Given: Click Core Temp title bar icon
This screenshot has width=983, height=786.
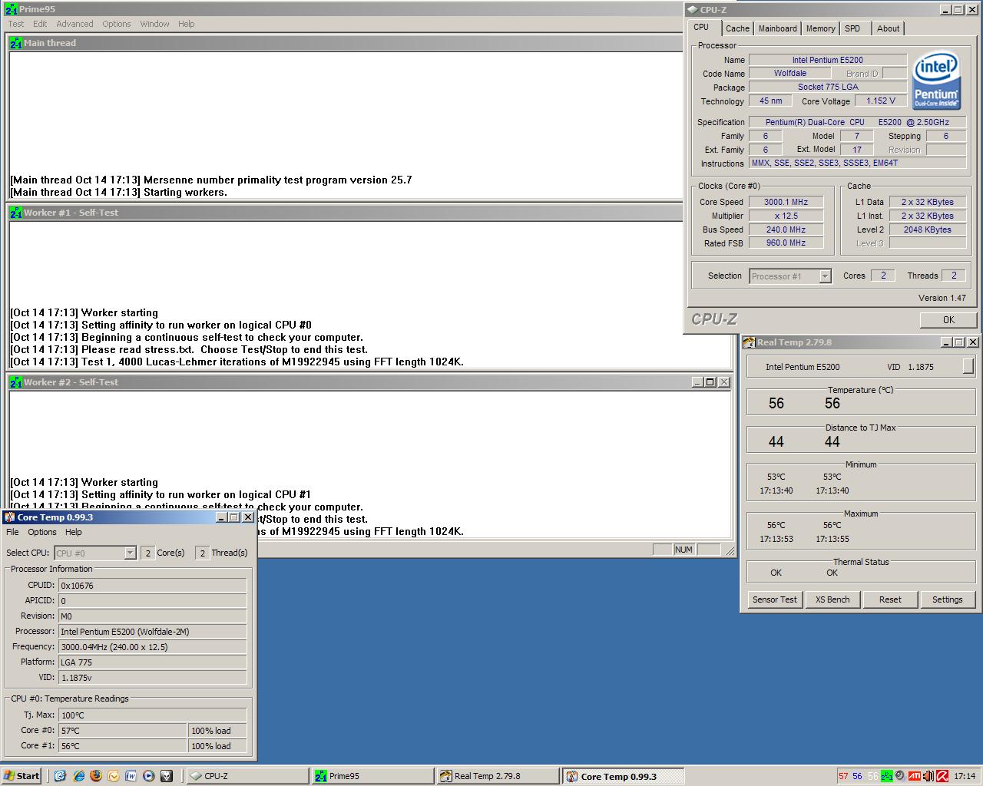Looking at the screenshot, I should click(x=10, y=517).
